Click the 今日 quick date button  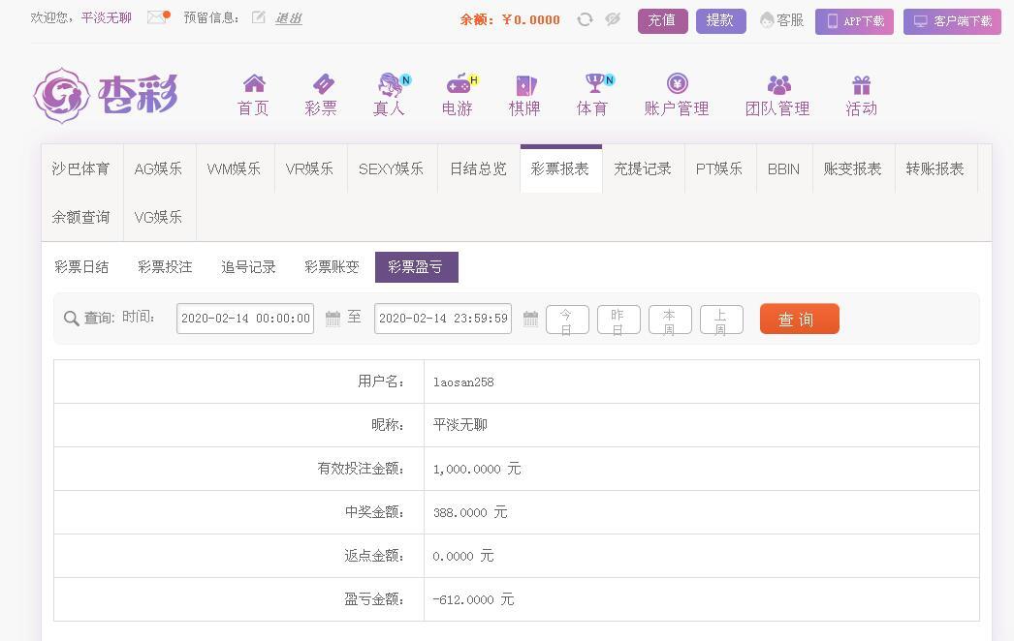pos(567,320)
